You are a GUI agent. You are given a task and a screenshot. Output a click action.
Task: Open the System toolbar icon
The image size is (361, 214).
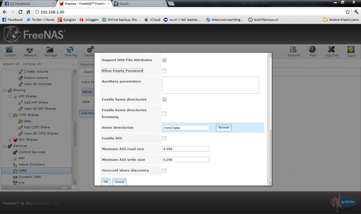coord(10,52)
